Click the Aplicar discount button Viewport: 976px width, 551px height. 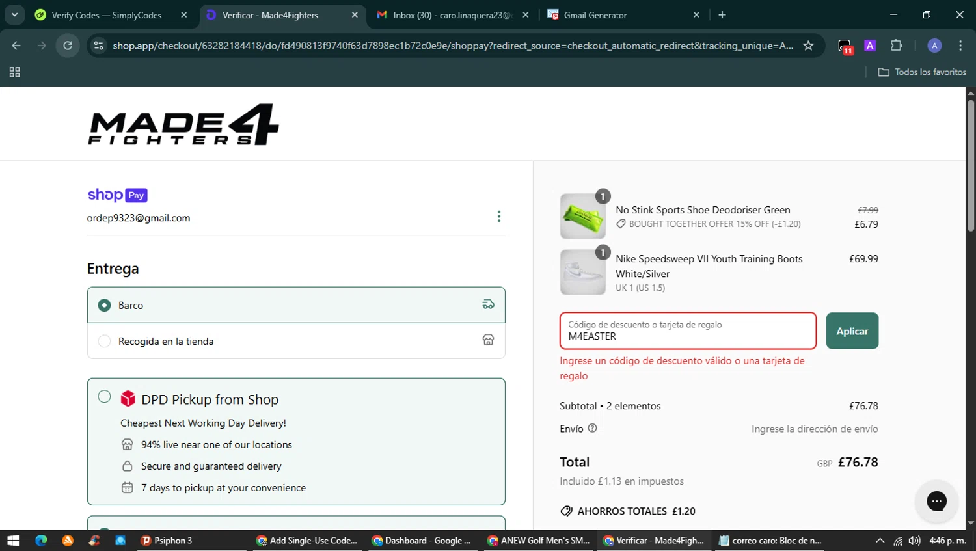pos(852,330)
